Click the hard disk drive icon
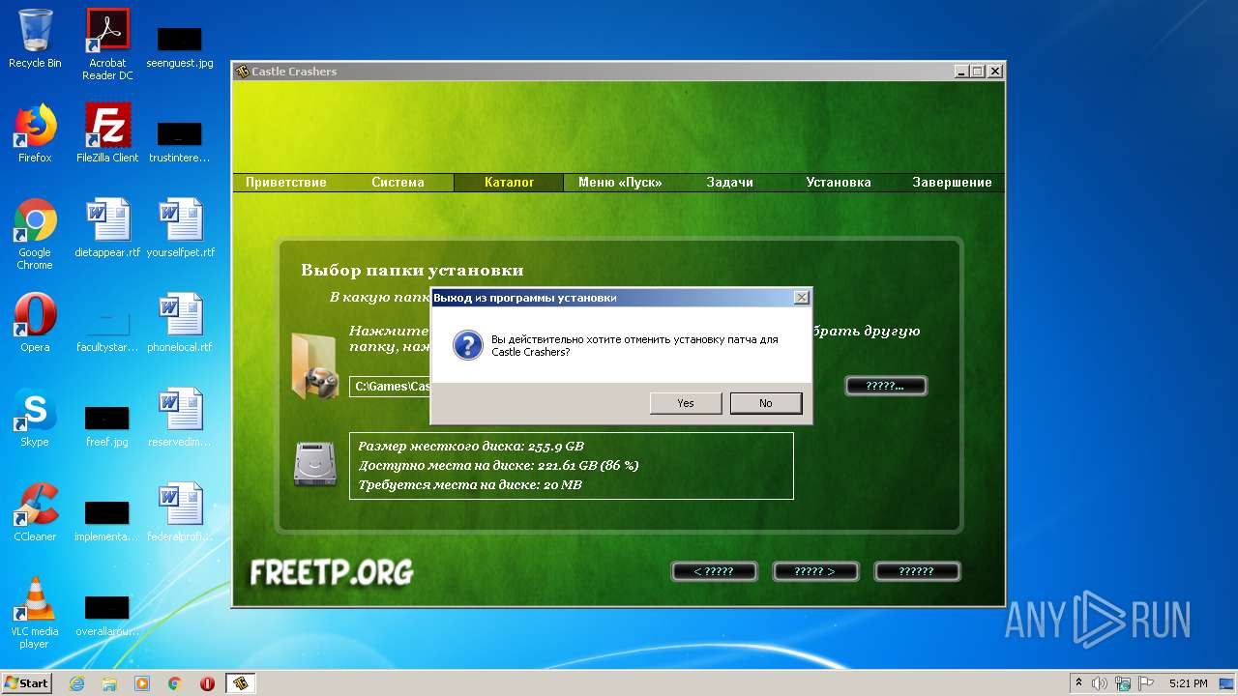The height and width of the screenshot is (696, 1238). [314, 464]
